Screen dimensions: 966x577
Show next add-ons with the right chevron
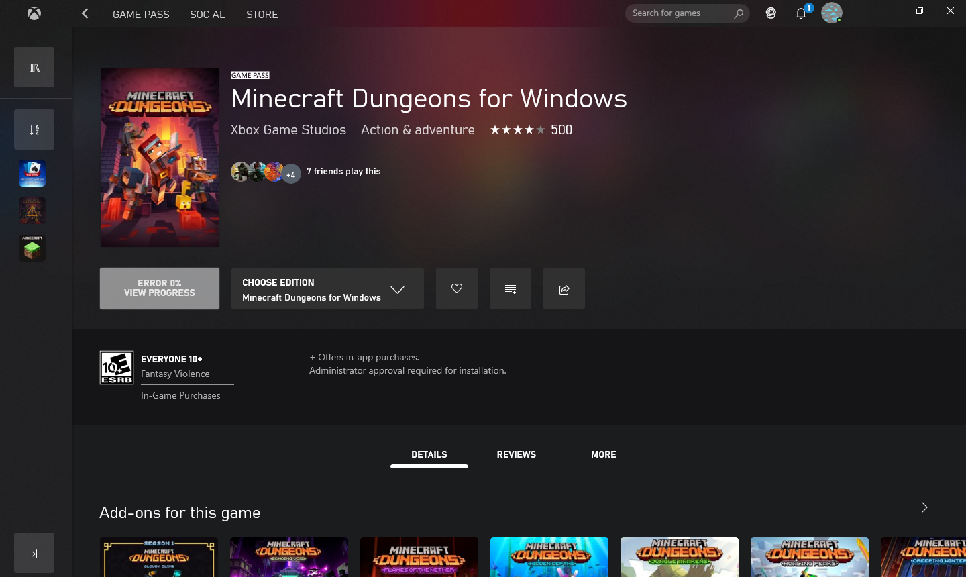(x=924, y=507)
